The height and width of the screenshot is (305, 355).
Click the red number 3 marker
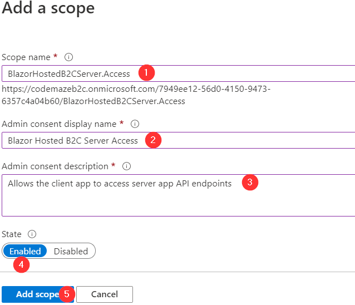(250, 183)
